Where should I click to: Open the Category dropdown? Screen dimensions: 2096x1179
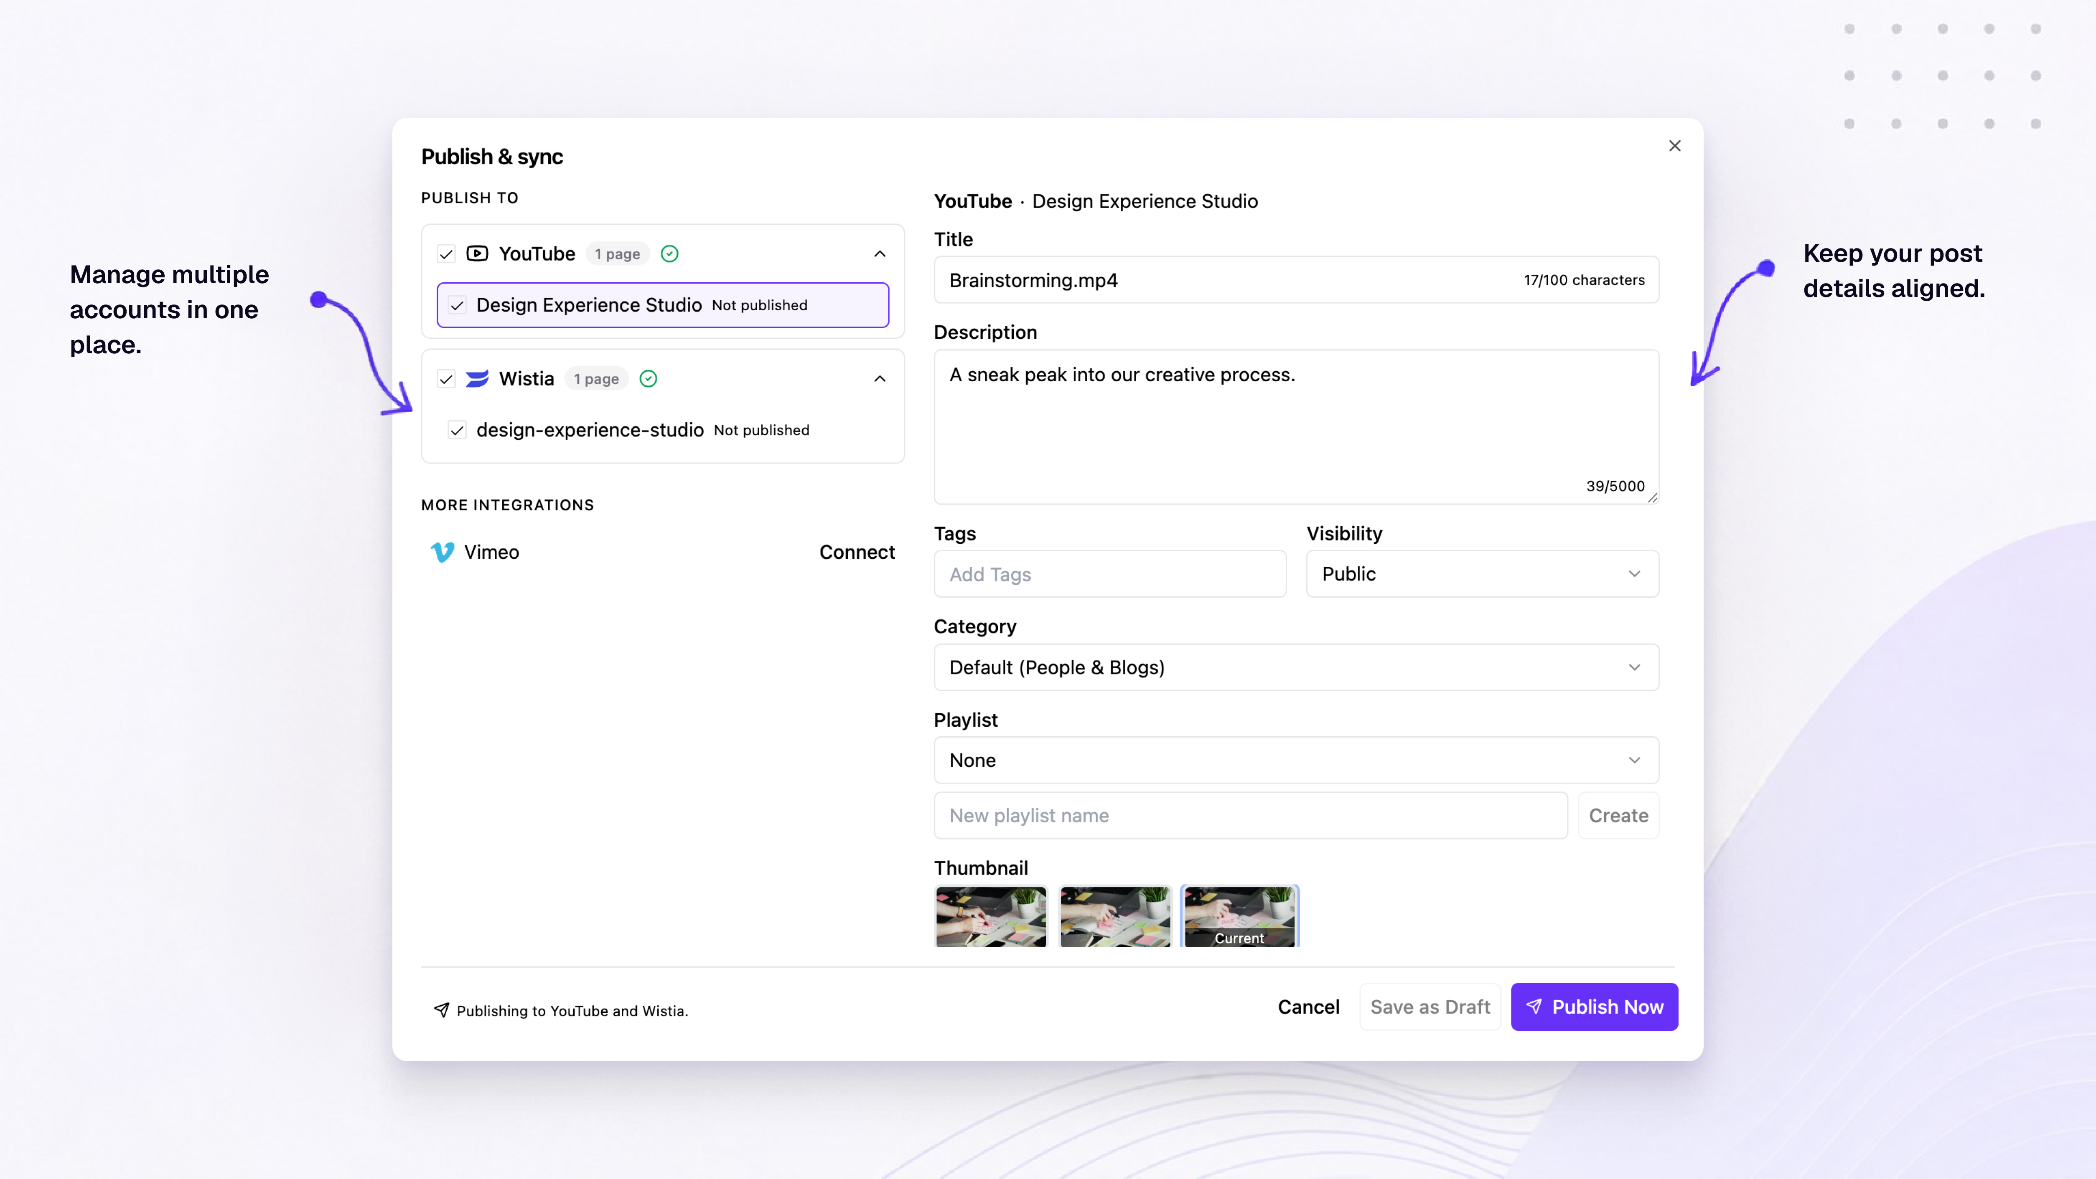1296,667
